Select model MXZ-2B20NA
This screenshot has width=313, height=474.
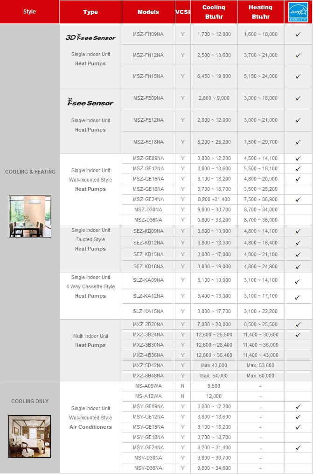(x=148, y=325)
